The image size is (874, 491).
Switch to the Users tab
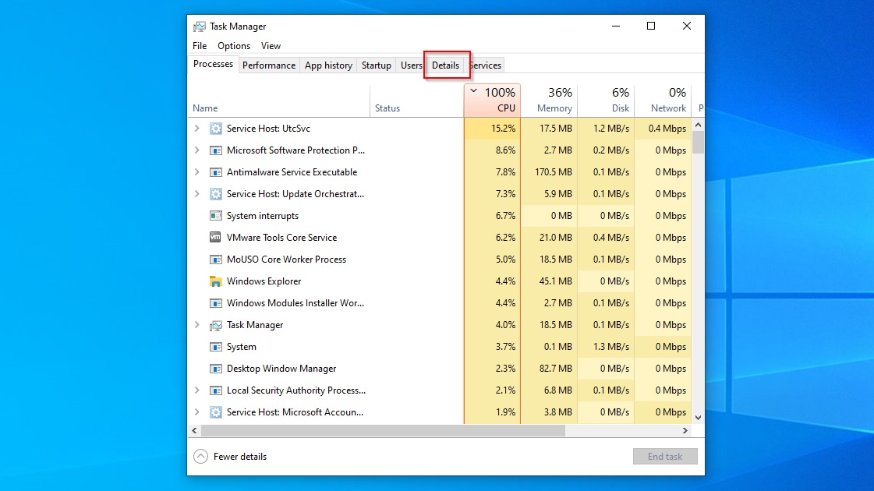pyautogui.click(x=412, y=65)
